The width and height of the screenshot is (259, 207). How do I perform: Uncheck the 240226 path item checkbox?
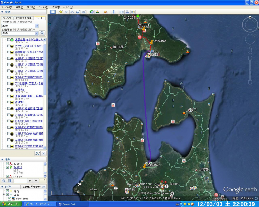(7, 164)
